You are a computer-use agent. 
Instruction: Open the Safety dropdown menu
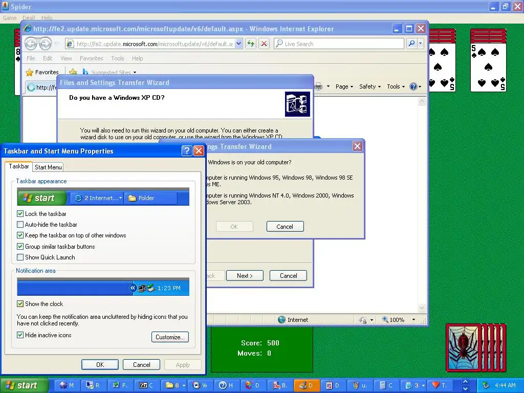[369, 86]
